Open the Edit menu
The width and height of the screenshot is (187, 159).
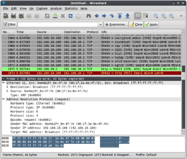tap(14, 8)
